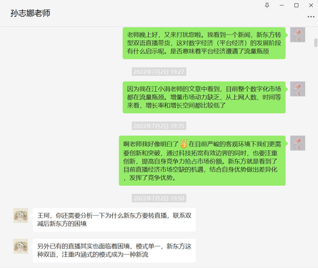Select teacher's reply starting 王珂
Screen dimensions: 318x268
pos(114,220)
